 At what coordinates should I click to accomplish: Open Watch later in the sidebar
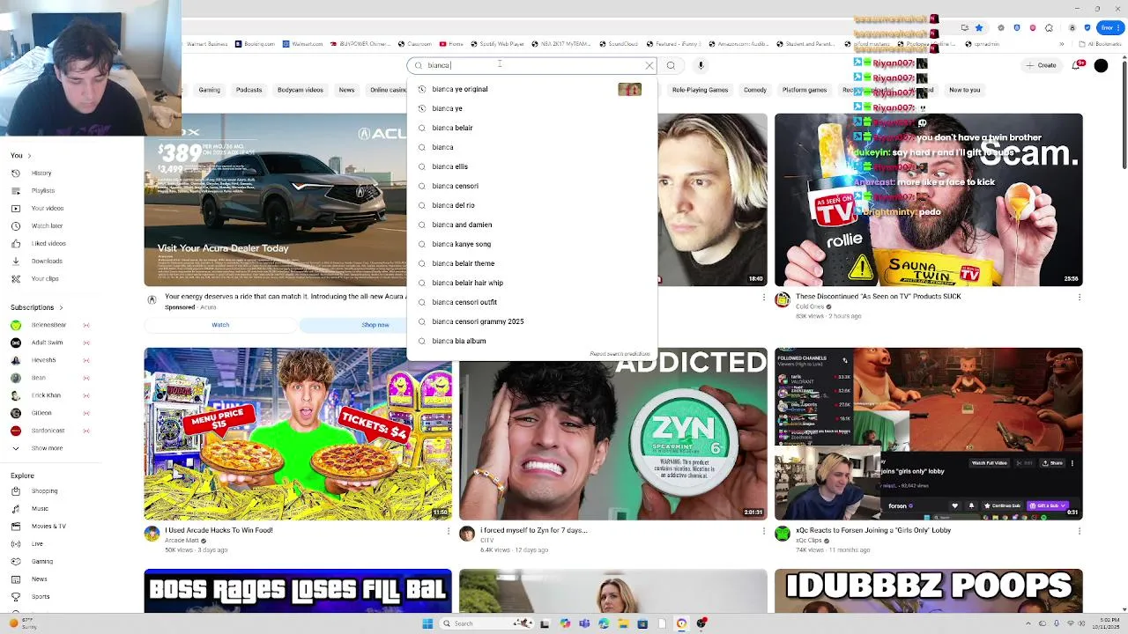point(48,225)
